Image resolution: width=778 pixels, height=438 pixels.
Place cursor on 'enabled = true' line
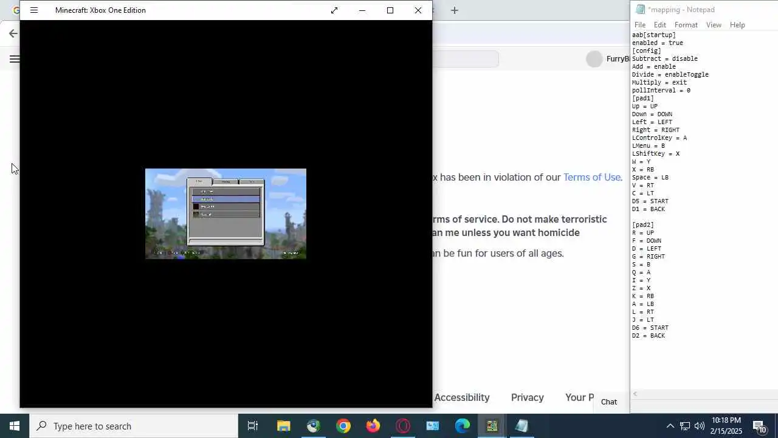pyautogui.click(x=658, y=43)
